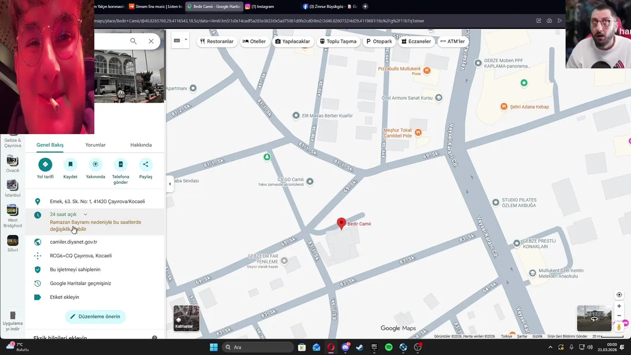This screenshot has height=355, width=631.
Task: Toggle the Restoranlar filter chip
Action: 216,41
